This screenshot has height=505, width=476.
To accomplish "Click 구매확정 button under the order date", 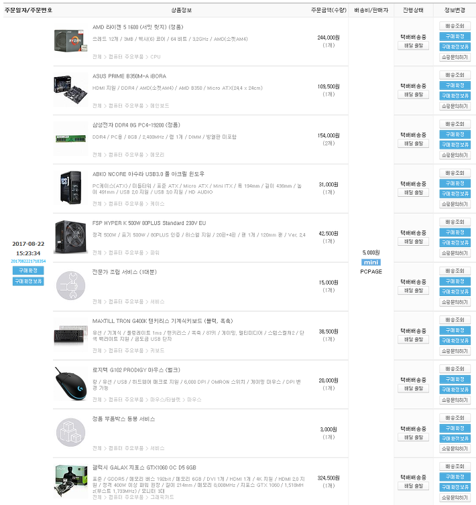I will [x=28, y=270].
